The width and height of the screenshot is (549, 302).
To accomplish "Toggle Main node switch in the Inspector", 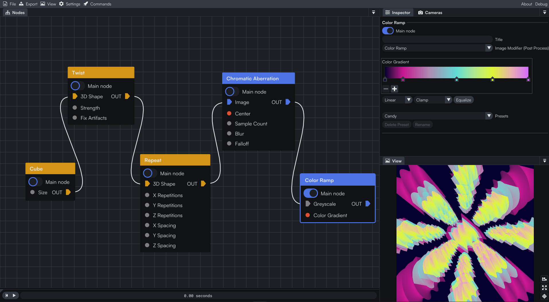I will [388, 31].
